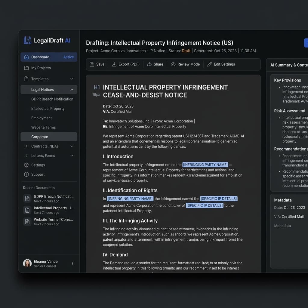This screenshot has height=308, width=308.
Task: Click the GDPR Breach Notification recent document icon
Action: coord(27,199)
